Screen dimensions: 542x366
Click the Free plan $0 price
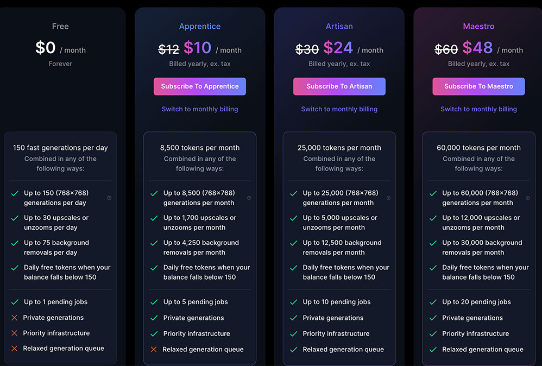(46, 48)
